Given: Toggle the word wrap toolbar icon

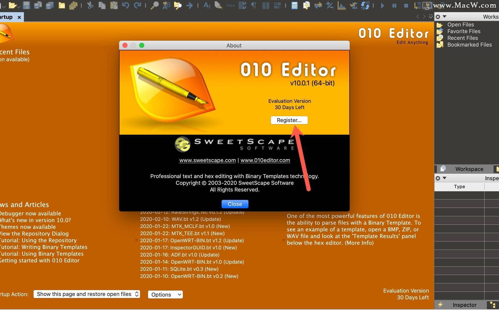Looking at the screenshot, I should [242, 5].
